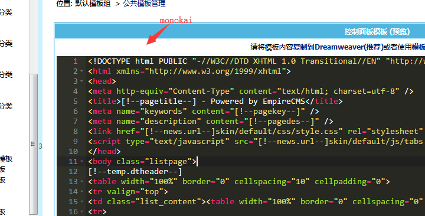Click the tr valign="top" line
425x216 pixels.
(128, 192)
